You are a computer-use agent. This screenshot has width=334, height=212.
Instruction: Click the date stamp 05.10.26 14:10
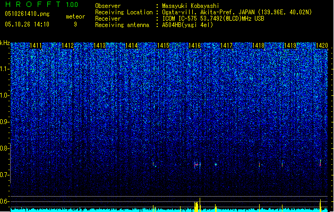27,24
